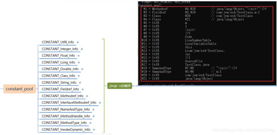Click the Lcom/jvm/ex4/TestClass; entry
Image resolution: width=277 pixels, height=135 pixels.
pyautogui.click(x=205, y=51)
